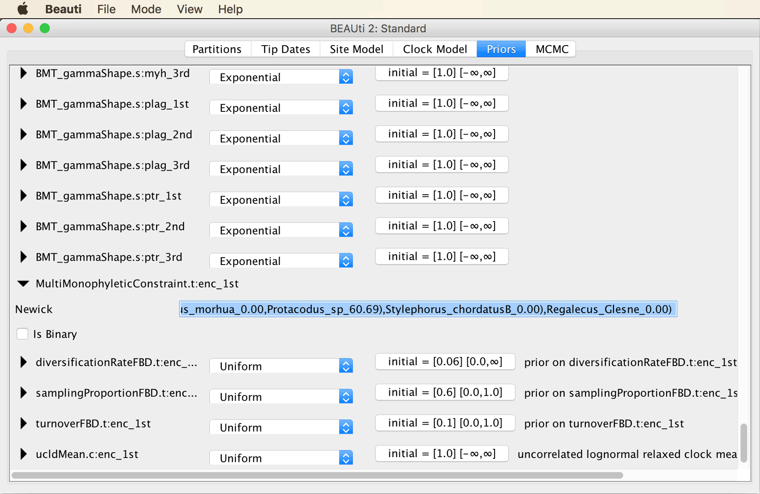Viewport: 760px width, 494px height.
Task: Expand samplingProportionFBD.t:enc prior
Action: pos(23,393)
